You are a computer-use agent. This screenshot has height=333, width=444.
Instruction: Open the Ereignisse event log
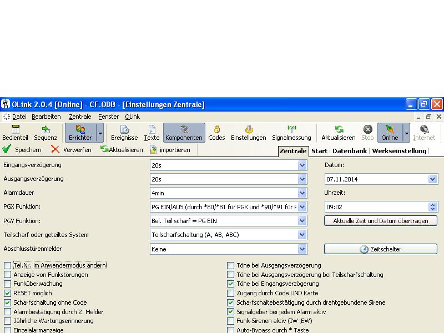124,132
